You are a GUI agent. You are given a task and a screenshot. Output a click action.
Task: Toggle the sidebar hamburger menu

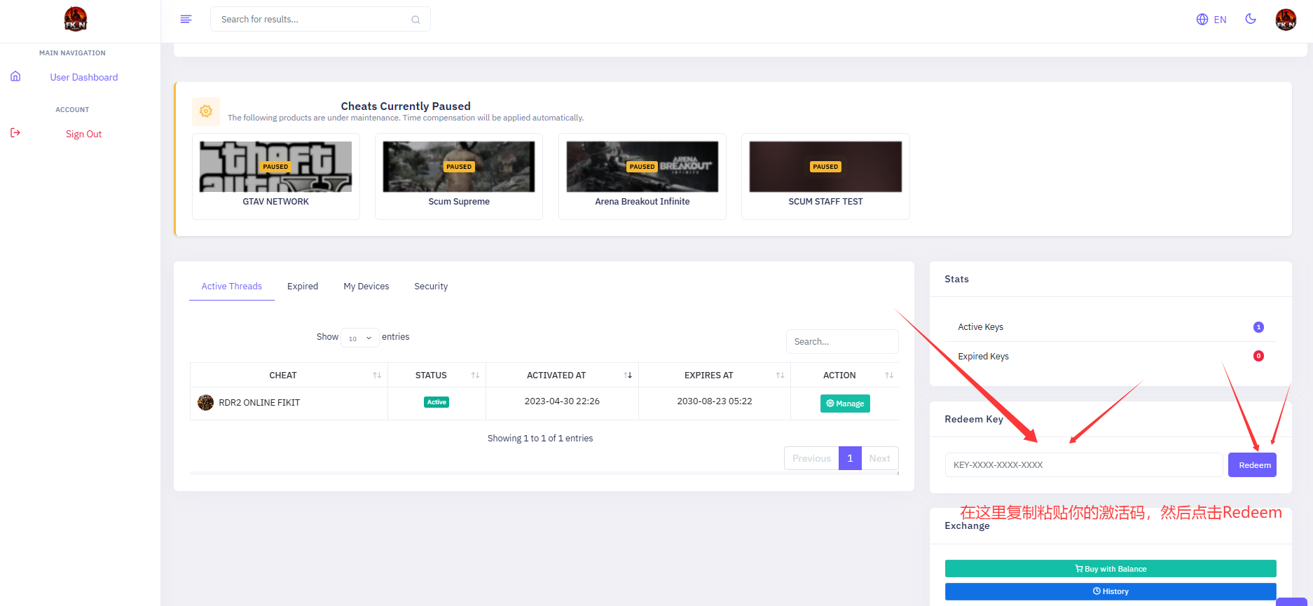click(186, 19)
